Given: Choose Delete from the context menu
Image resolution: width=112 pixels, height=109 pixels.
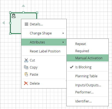Looking at the screenshot, I should (x=44, y=84).
